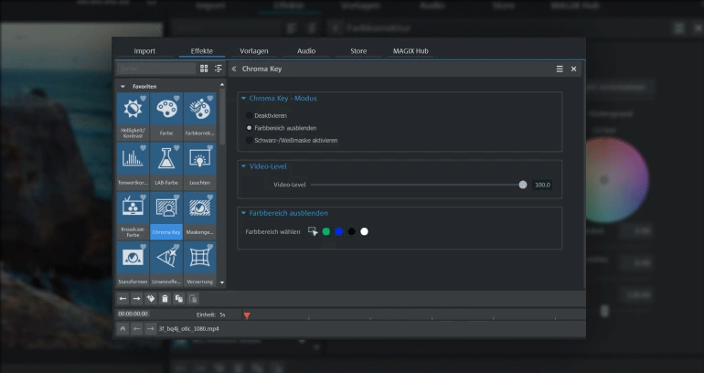Enable Schwarz-/Weißmaske aktivieren option
Screen dimensions: 704x373
249,140
